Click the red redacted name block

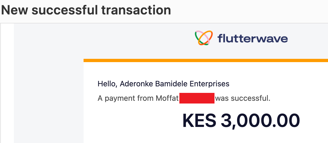[197, 98]
